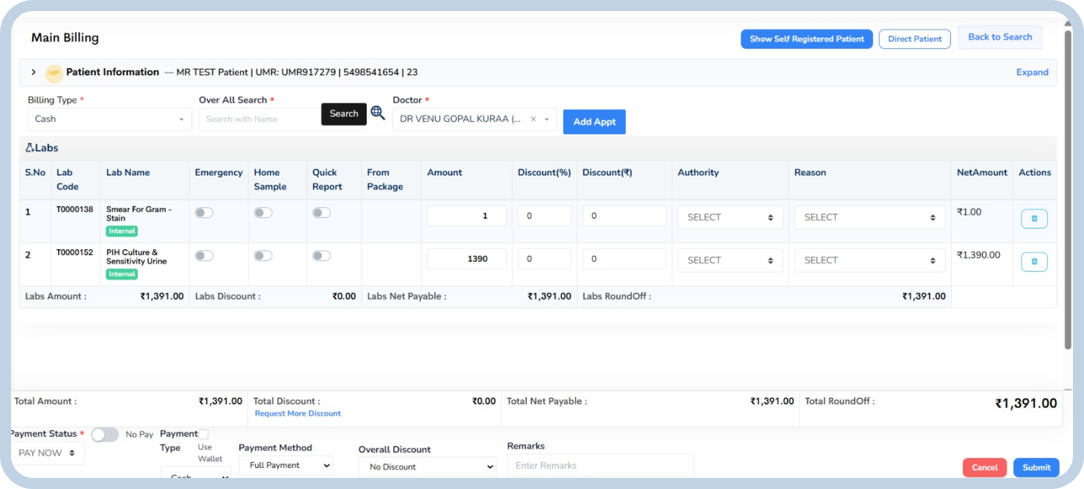Click net amount ₹1,390.00 cell
The height and width of the screenshot is (489, 1084).
click(978, 255)
